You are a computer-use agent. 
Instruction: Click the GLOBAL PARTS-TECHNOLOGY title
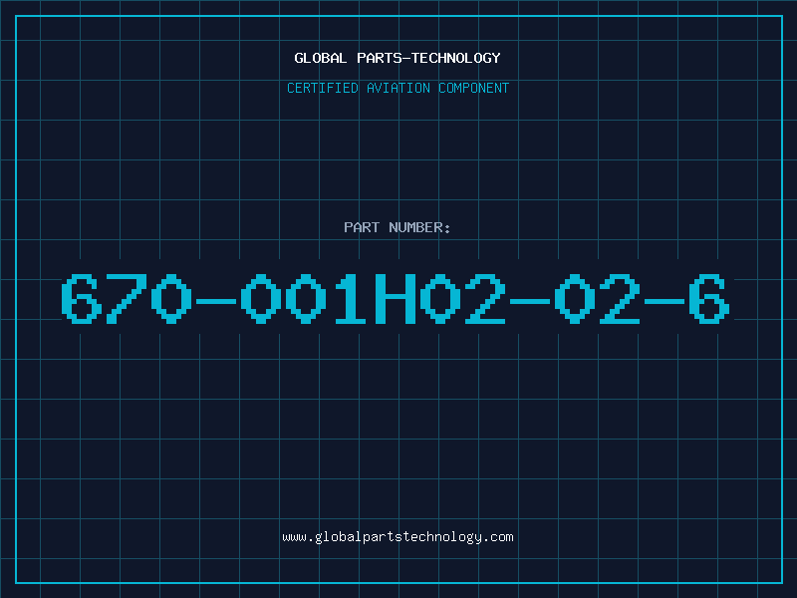[398, 58]
